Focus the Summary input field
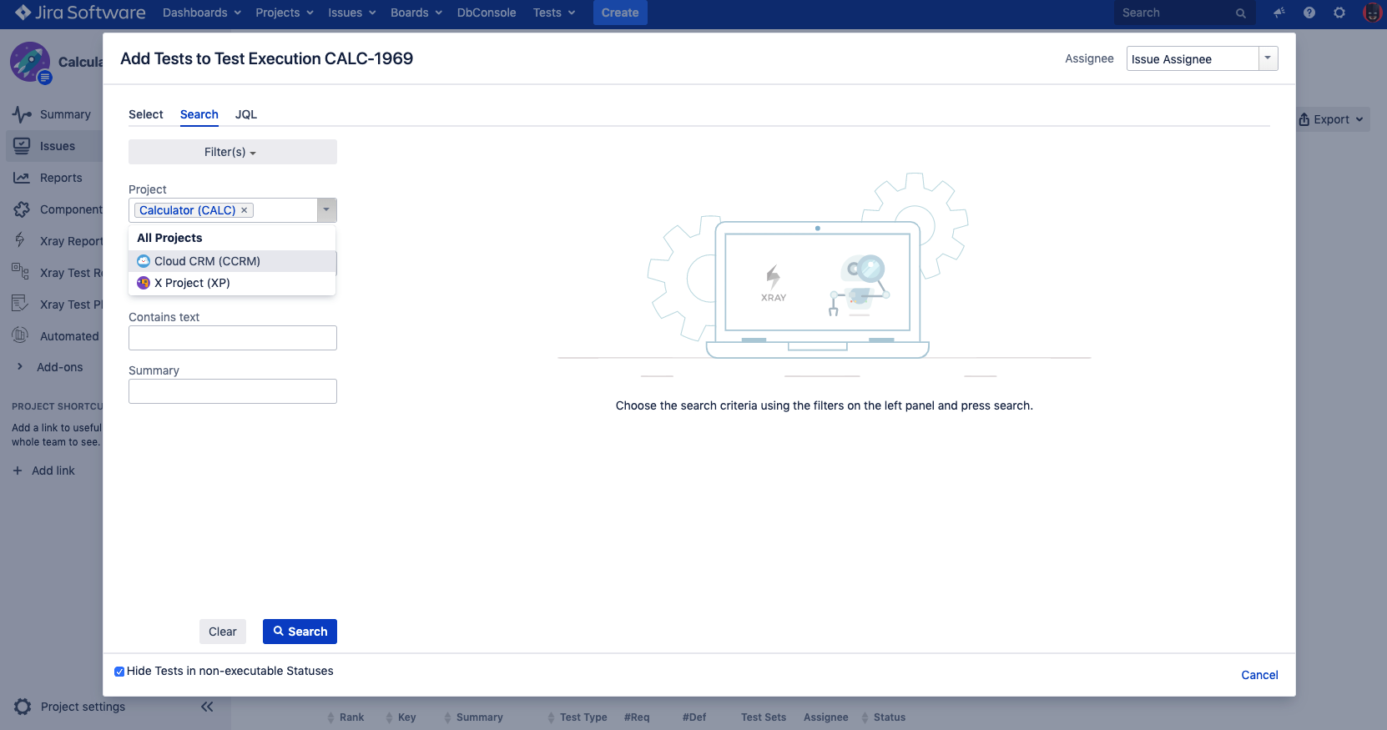Image resolution: width=1387 pixels, height=730 pixels. pyautogui.click(x=233, y=391)
